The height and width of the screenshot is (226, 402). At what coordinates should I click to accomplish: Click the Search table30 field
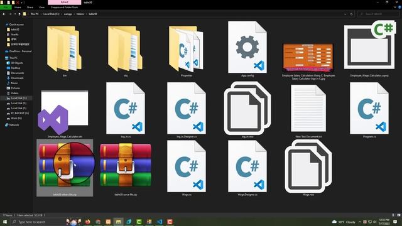pyautogui.click(x=378, y=14)
